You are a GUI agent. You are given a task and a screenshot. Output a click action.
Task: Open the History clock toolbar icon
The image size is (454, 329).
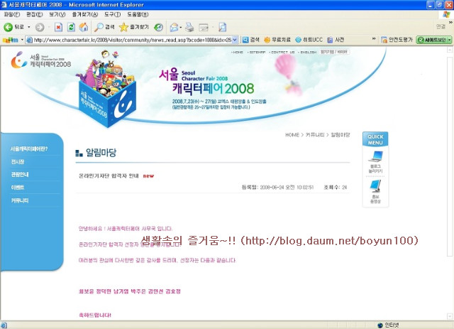click(158, 27)
